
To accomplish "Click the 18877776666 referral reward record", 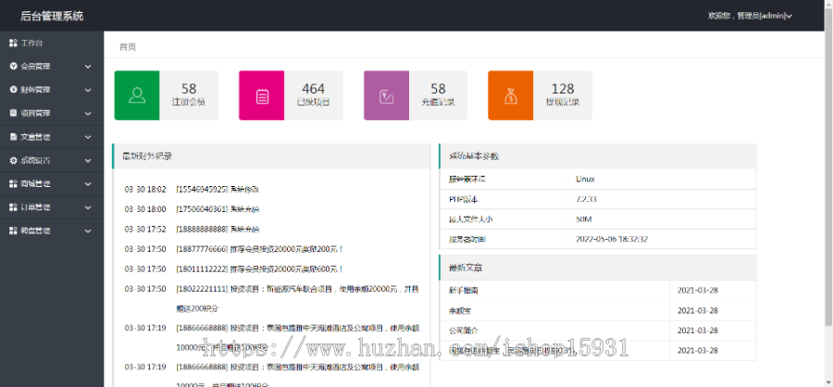I will [234, 249].
